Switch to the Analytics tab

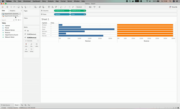pos(12,11)
